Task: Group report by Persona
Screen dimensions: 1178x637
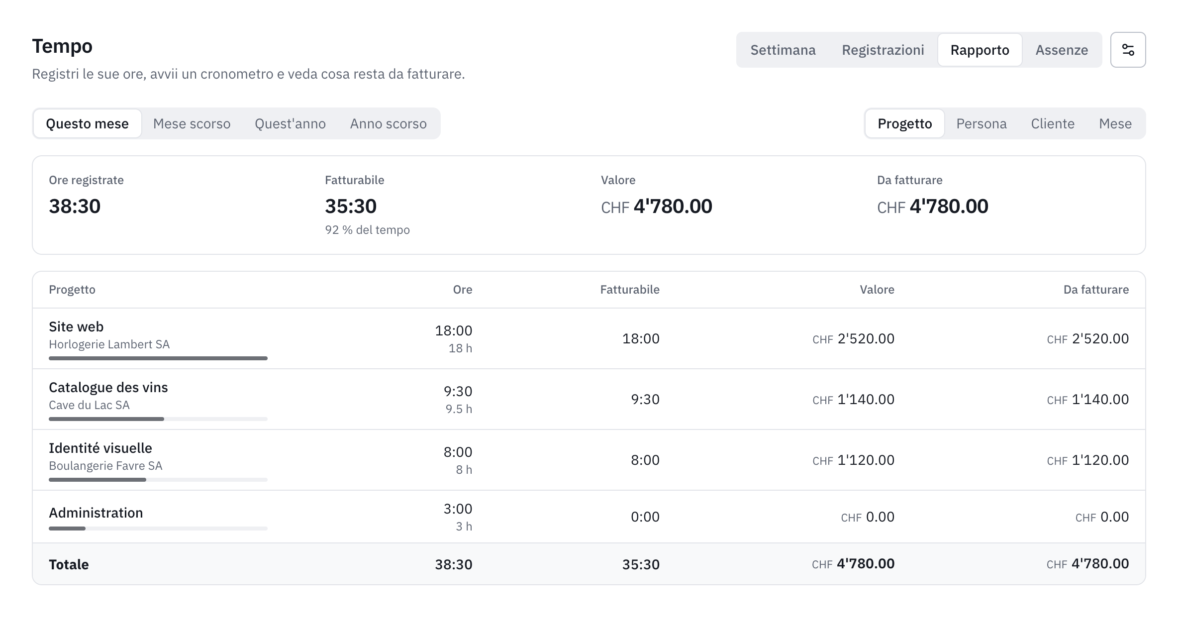Action: [x=982, y=123]
